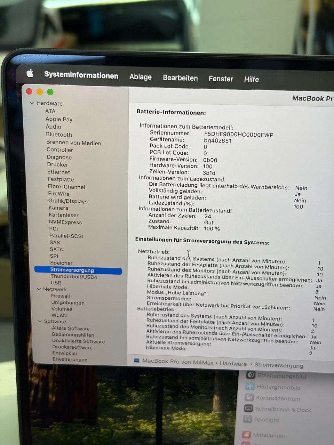Select Bluetooth in sidebar
This screenshot has width=334, height=445.
click(x=59, y=135)
